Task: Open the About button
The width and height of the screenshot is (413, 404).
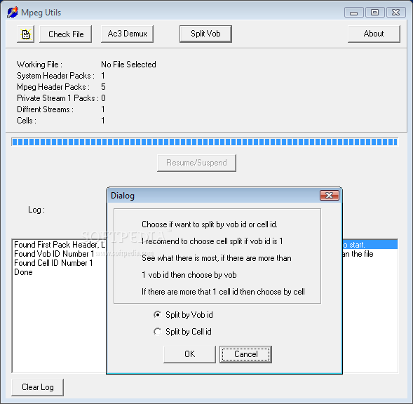Action: [374, 34]
